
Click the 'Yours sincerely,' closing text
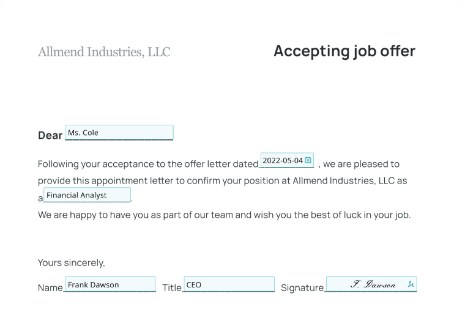(72, 263)
